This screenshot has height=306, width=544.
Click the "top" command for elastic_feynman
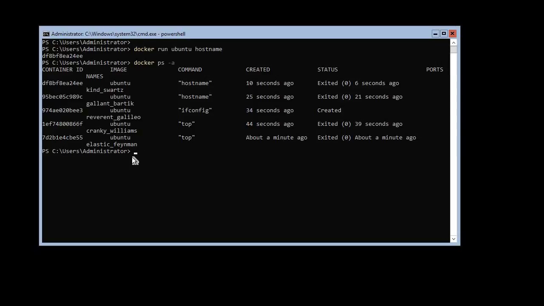pyautogui.click(x=187, y=138)
